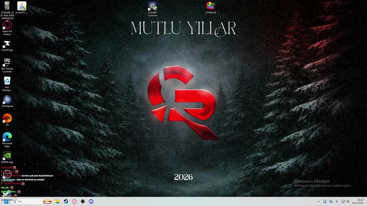Select the CurseForge desktop shortcut

(7, 46)
